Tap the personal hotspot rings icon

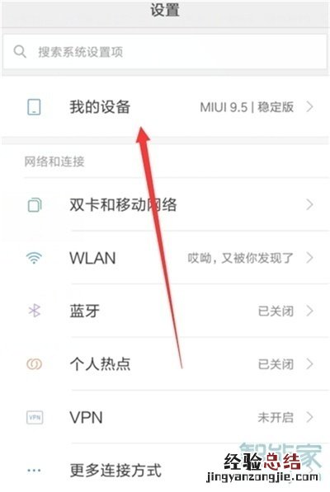coord(34,364)
